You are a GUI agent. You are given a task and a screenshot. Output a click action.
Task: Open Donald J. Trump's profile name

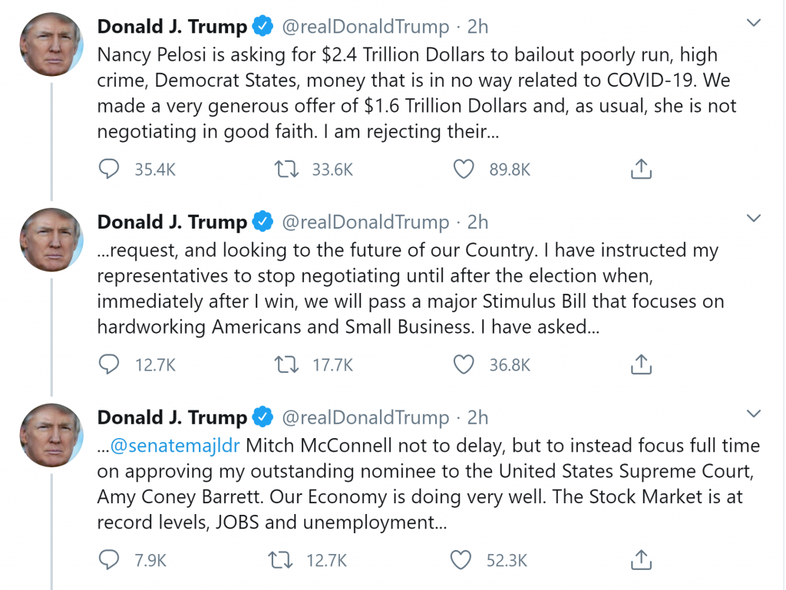tap(171, 25)
